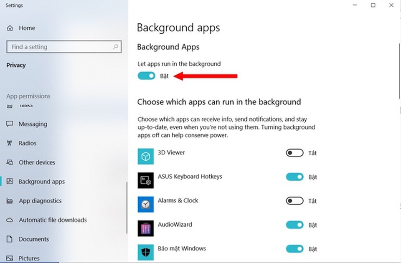
Task: Click the Alarms & Clock app icon
Action: (145, 204)
